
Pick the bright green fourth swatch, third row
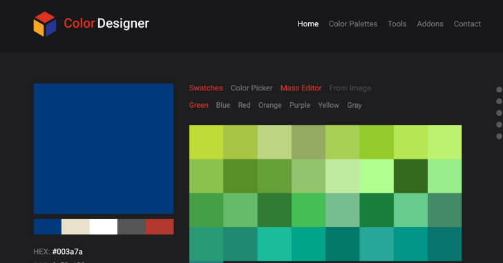tap(309, 210)
